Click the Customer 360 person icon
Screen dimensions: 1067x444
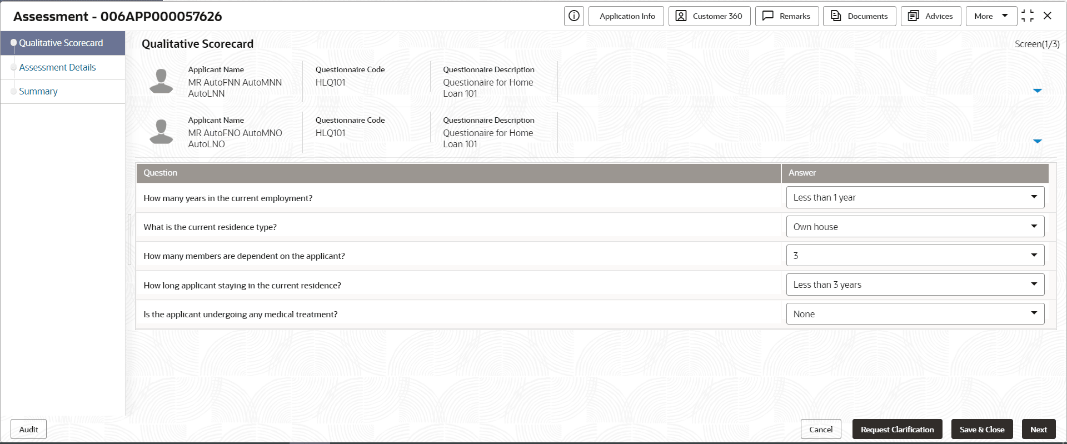tap(681, 16)
